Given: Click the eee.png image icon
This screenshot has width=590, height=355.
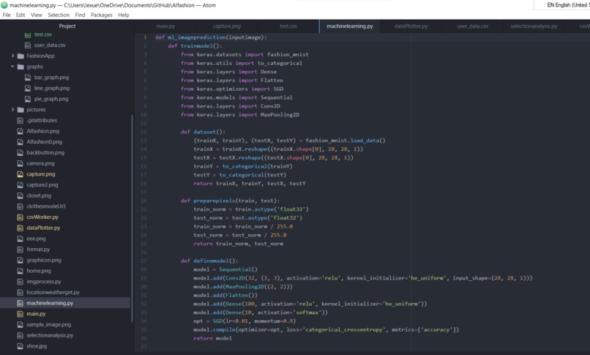Looking at the screenshot, I should (x=20, y=239).
